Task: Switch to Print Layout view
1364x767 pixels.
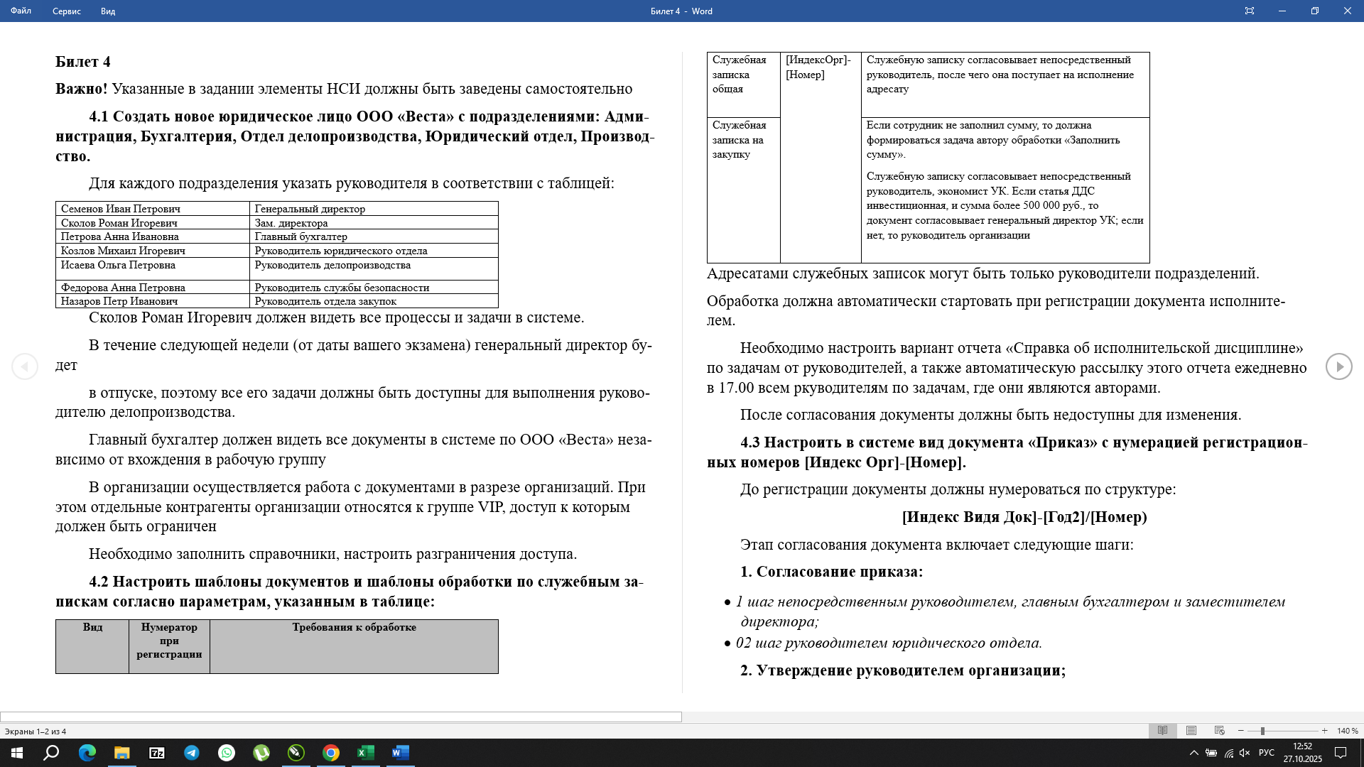Action: pos(1191,730)
